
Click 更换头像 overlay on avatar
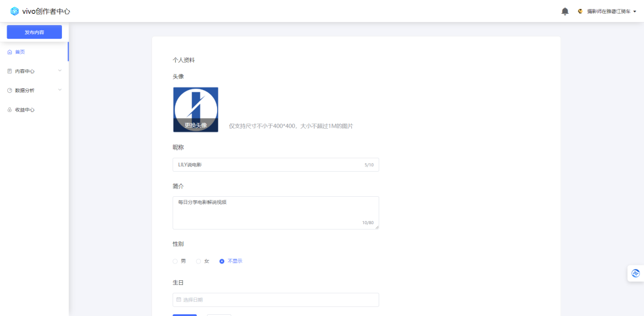[x=196, y=125]
